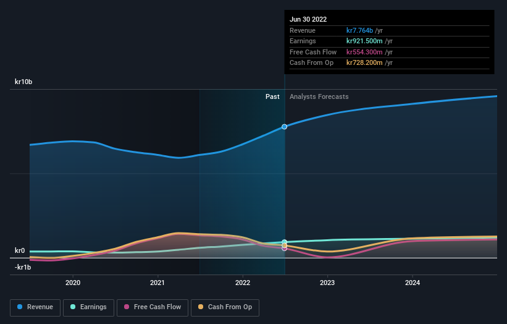Screen dimensions: 507x324
Task: Click the Revenue row label in tooltip
Action: 303,30
